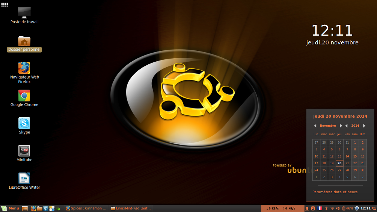Click the update manager shield icon
This screenshot has height=212, width=377.
pos(357,208)
